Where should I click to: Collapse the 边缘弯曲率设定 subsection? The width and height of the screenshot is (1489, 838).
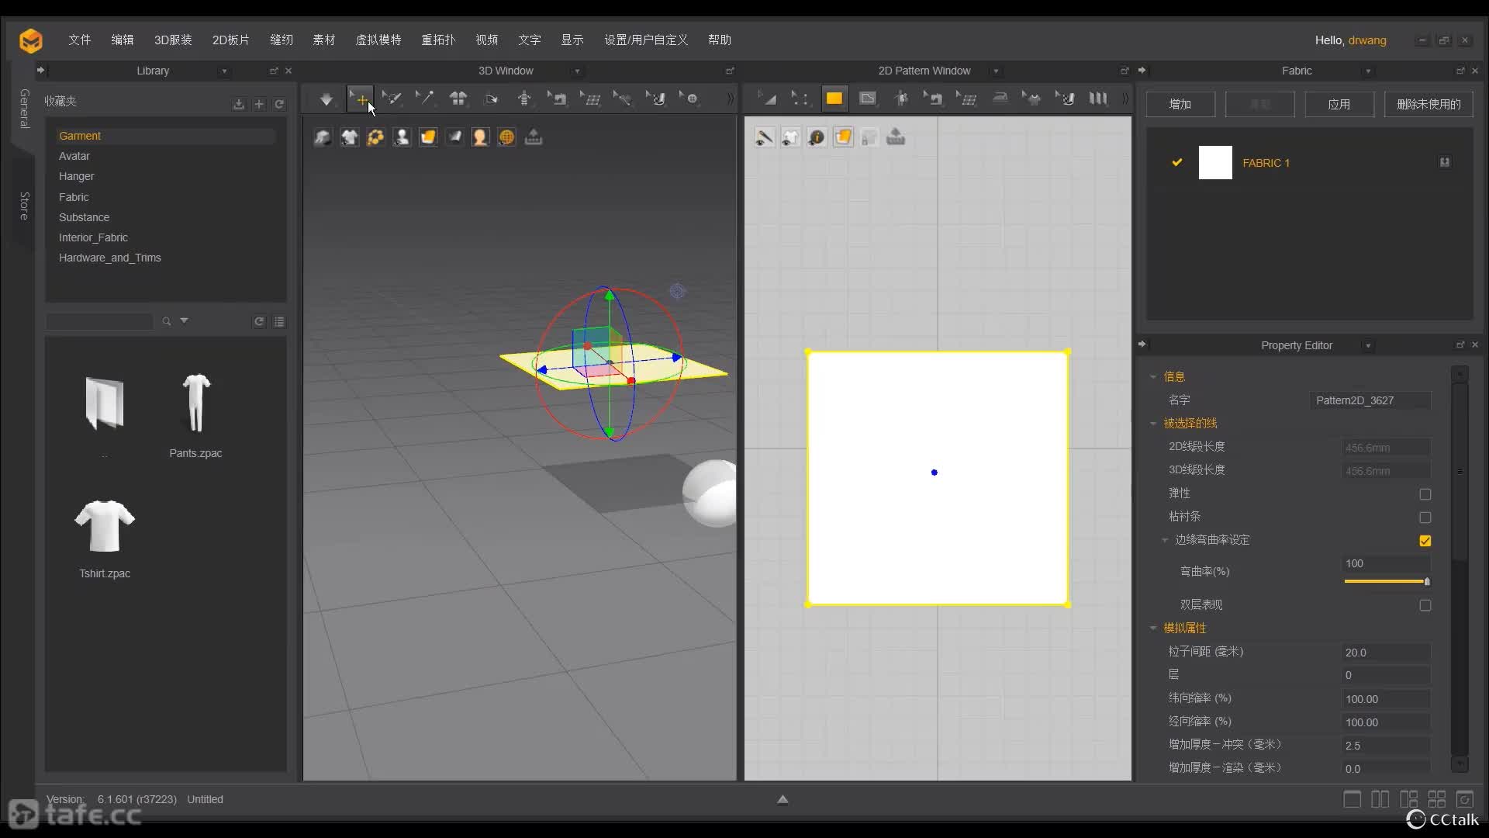tap(1165, 540)
